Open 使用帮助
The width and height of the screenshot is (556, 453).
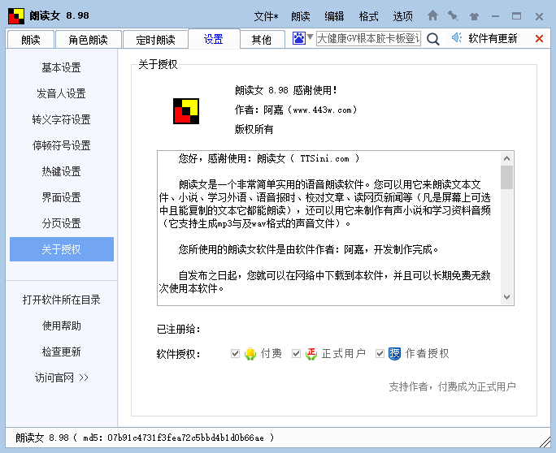(x=61, y=326)
